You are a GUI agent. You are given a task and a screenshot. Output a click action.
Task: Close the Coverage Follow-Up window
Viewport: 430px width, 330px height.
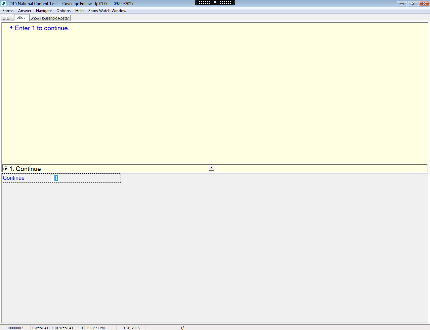click(424, 4)
